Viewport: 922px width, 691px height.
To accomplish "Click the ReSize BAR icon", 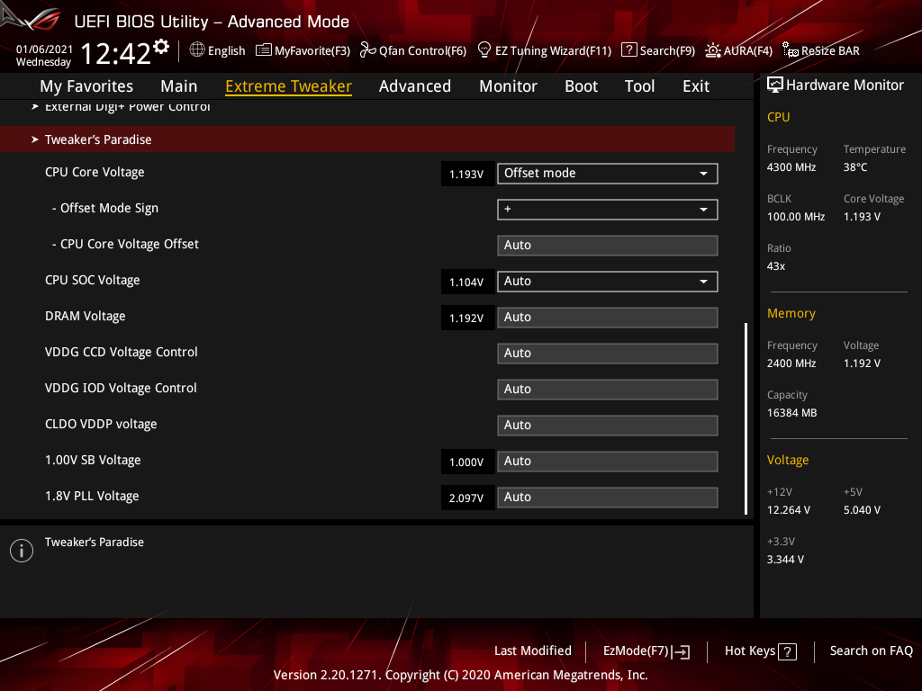I will pyautogui.click(x=791, y=50).
